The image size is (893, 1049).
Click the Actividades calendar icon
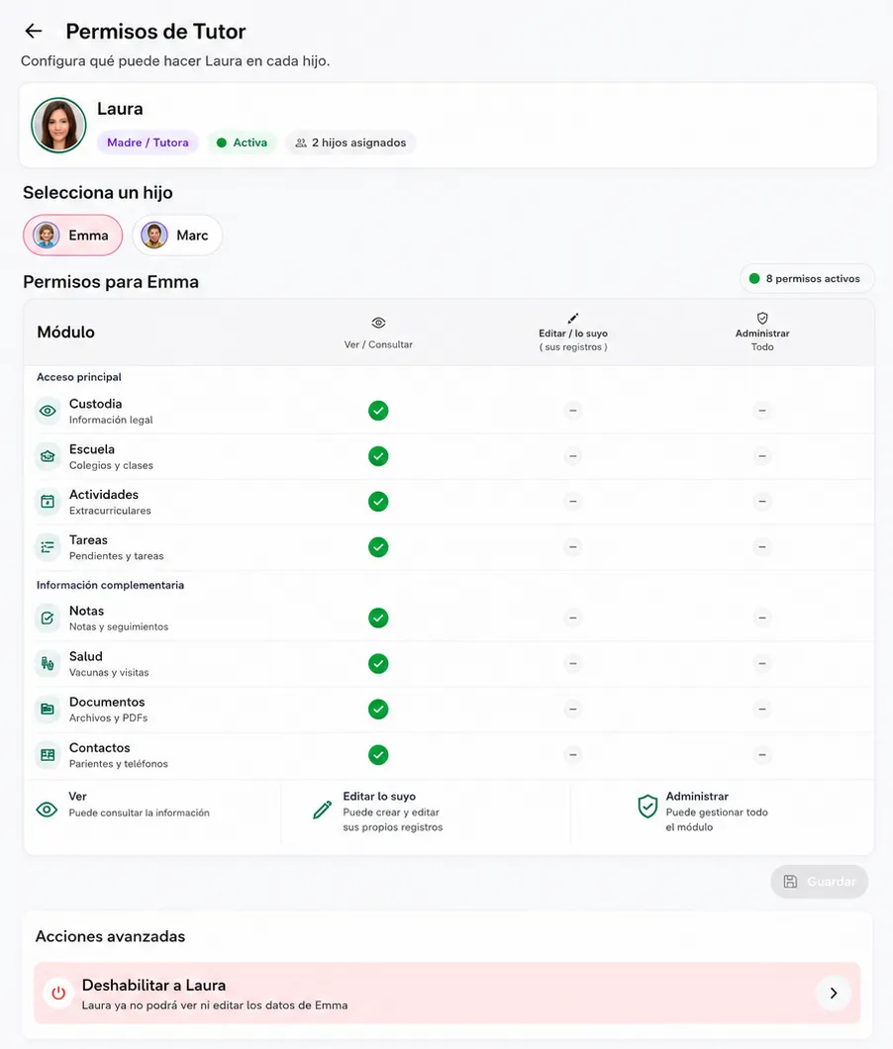(x=48, y=502)
